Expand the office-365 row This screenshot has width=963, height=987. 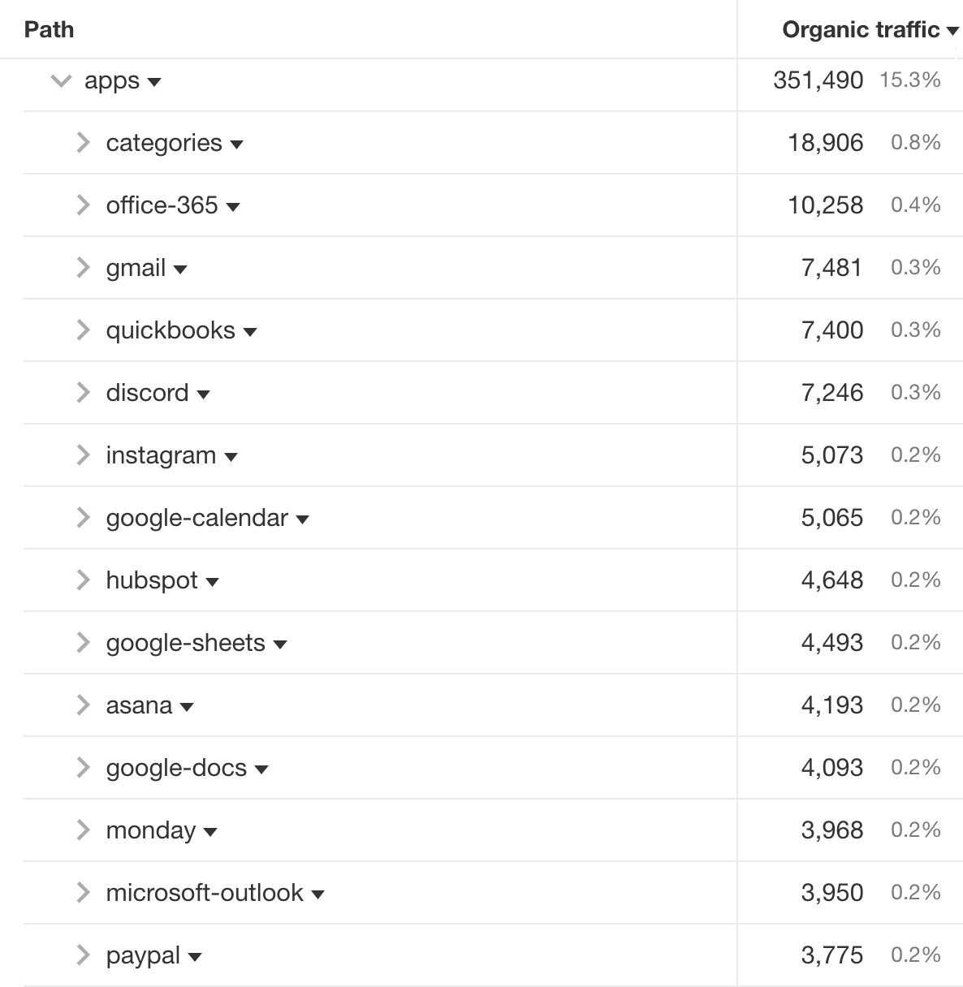pos(82,205)
